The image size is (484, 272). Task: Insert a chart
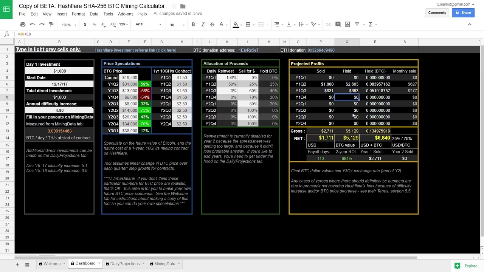[347, 24]
